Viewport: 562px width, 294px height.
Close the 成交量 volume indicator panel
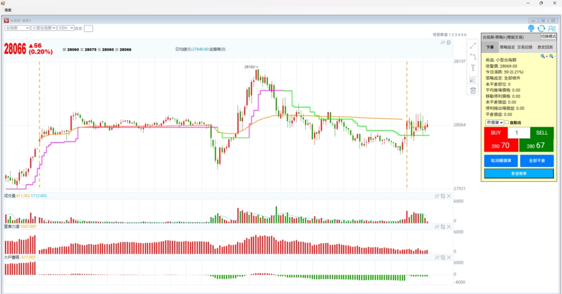[448, 196]
